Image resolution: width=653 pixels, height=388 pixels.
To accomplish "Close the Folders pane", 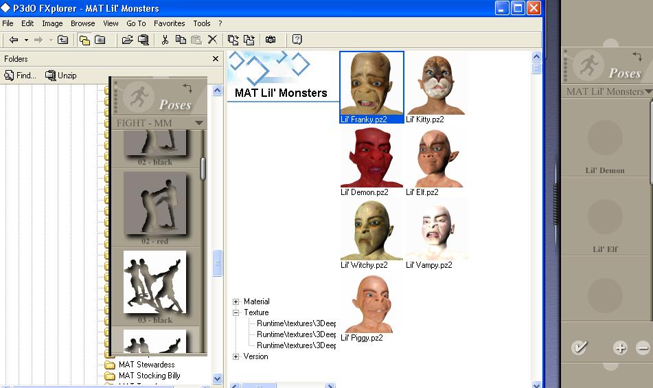I will click(x=216, y=59).
